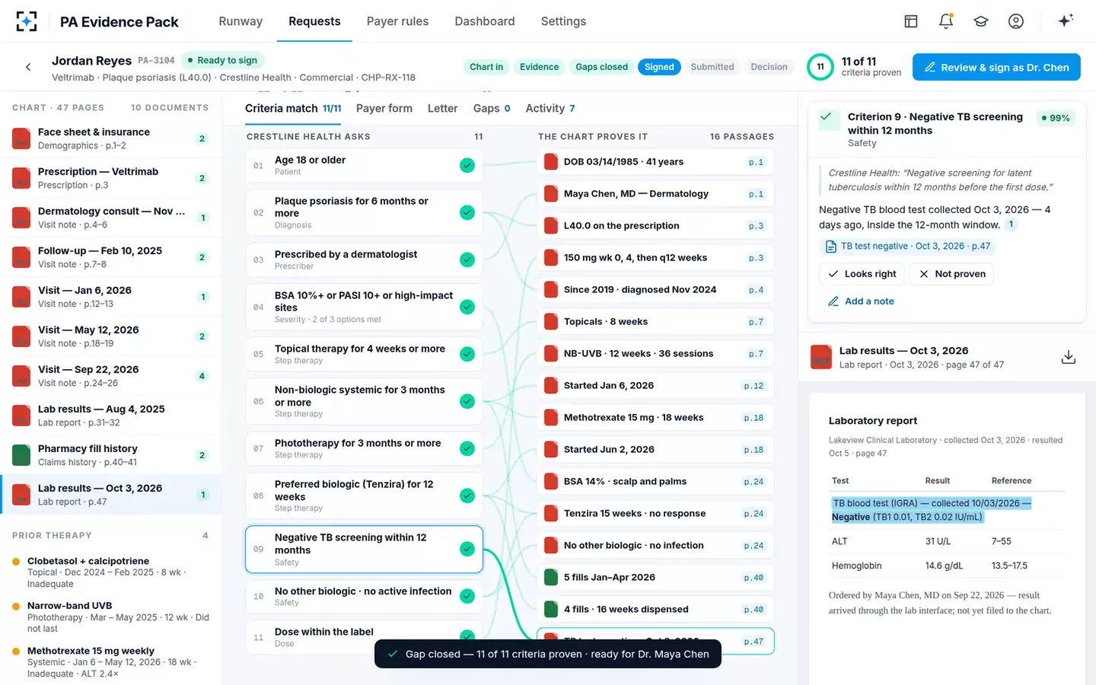This screenshot has width=1096, height=685.
Task: Mark criterion as Looks right
Action: (862, 274)
